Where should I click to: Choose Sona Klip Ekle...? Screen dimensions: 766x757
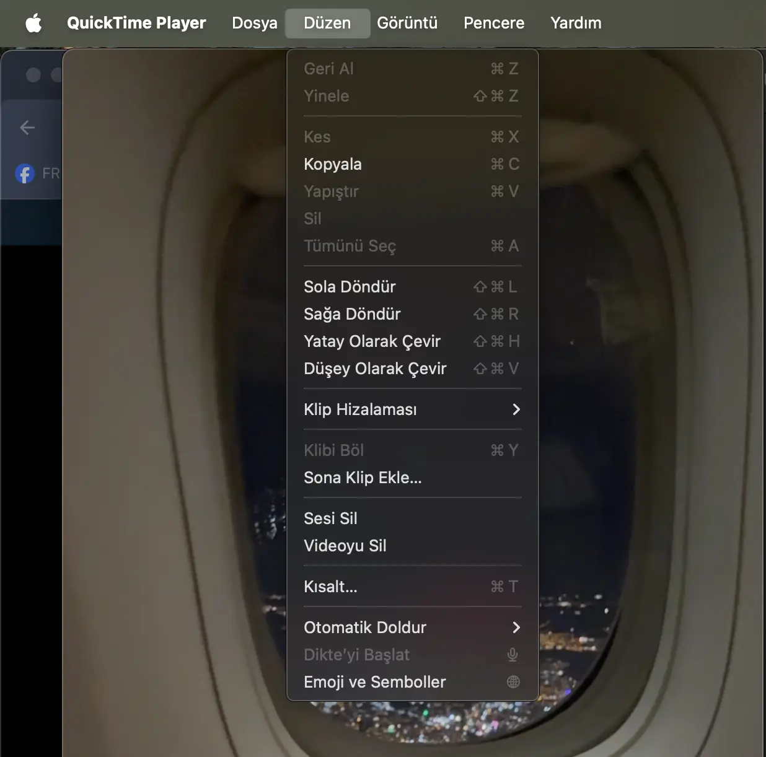pyautogui.click(x=412, y=478)
